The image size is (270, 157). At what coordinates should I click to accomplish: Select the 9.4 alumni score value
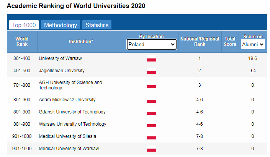253,71
